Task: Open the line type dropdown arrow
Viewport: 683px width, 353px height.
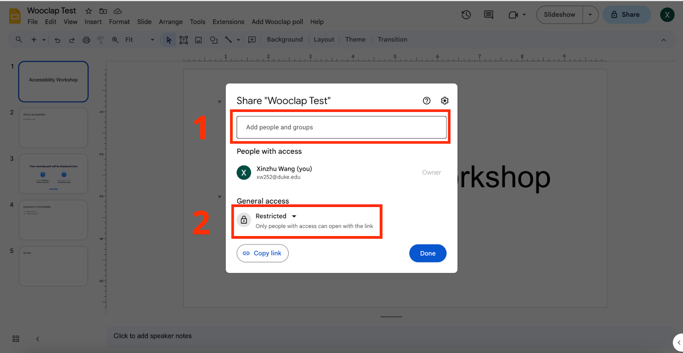Action: tap(238, 40)
